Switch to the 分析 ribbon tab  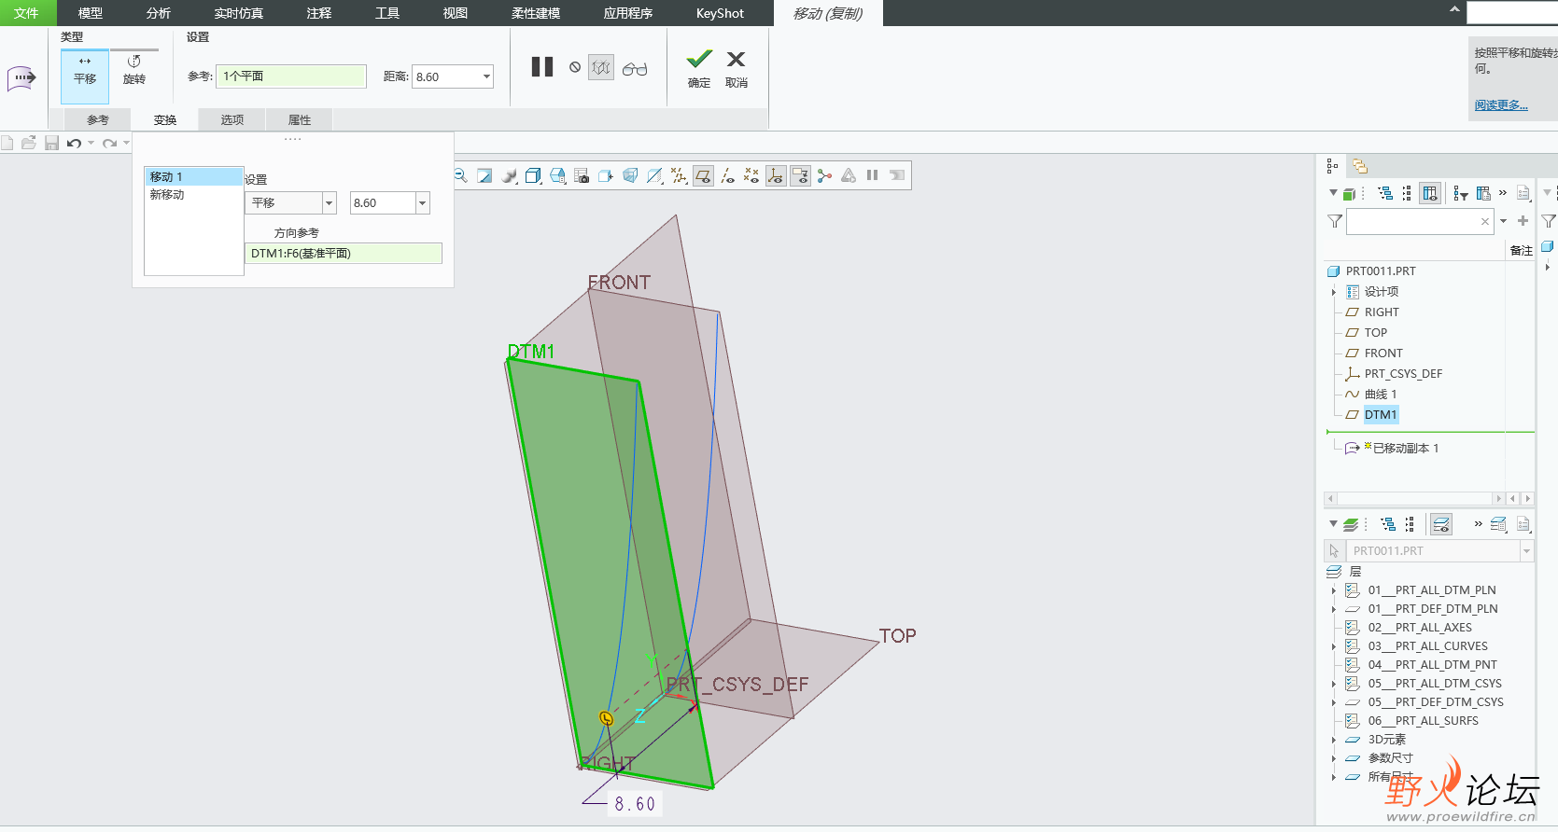159,13
